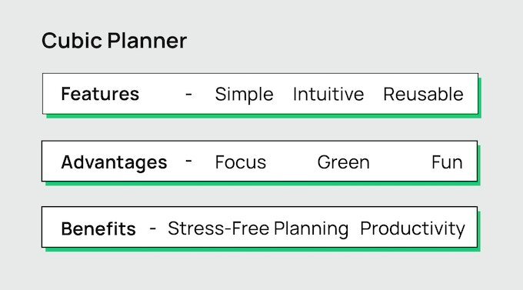Click the green shadow under Features box
This screenshot has width=523, height=290.
(x=264, y=116)
